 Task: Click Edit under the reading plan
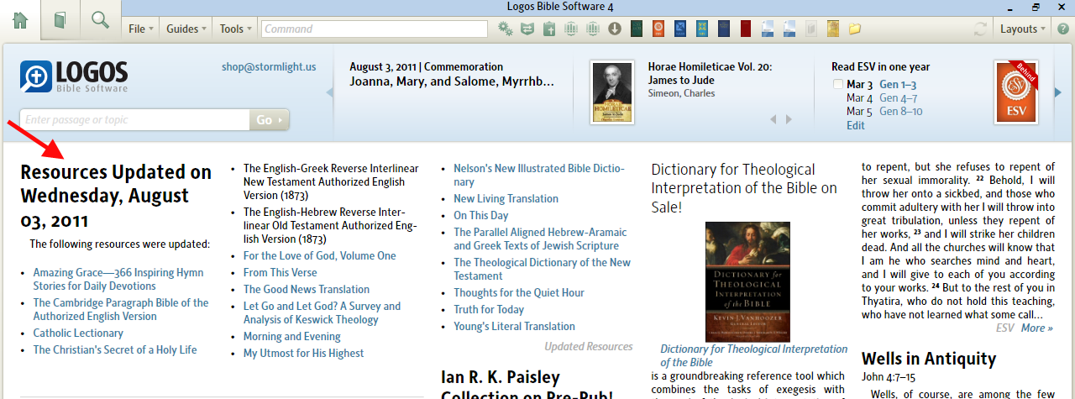[855, 125]
